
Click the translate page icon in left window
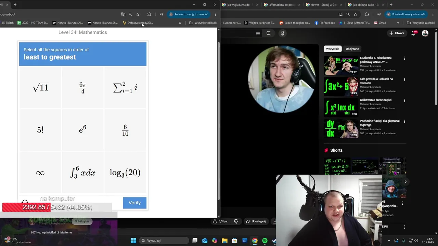click(123, 14)
